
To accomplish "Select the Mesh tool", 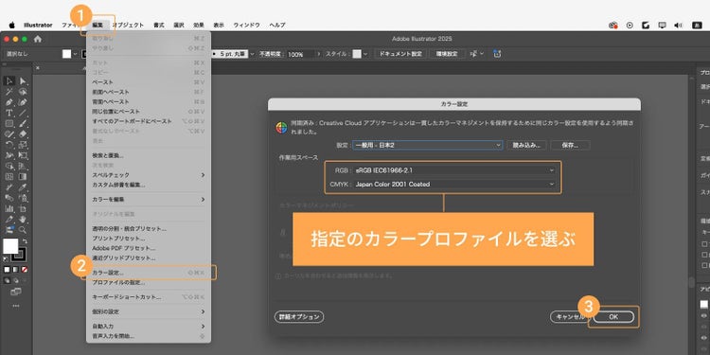I will coord(9,176).
